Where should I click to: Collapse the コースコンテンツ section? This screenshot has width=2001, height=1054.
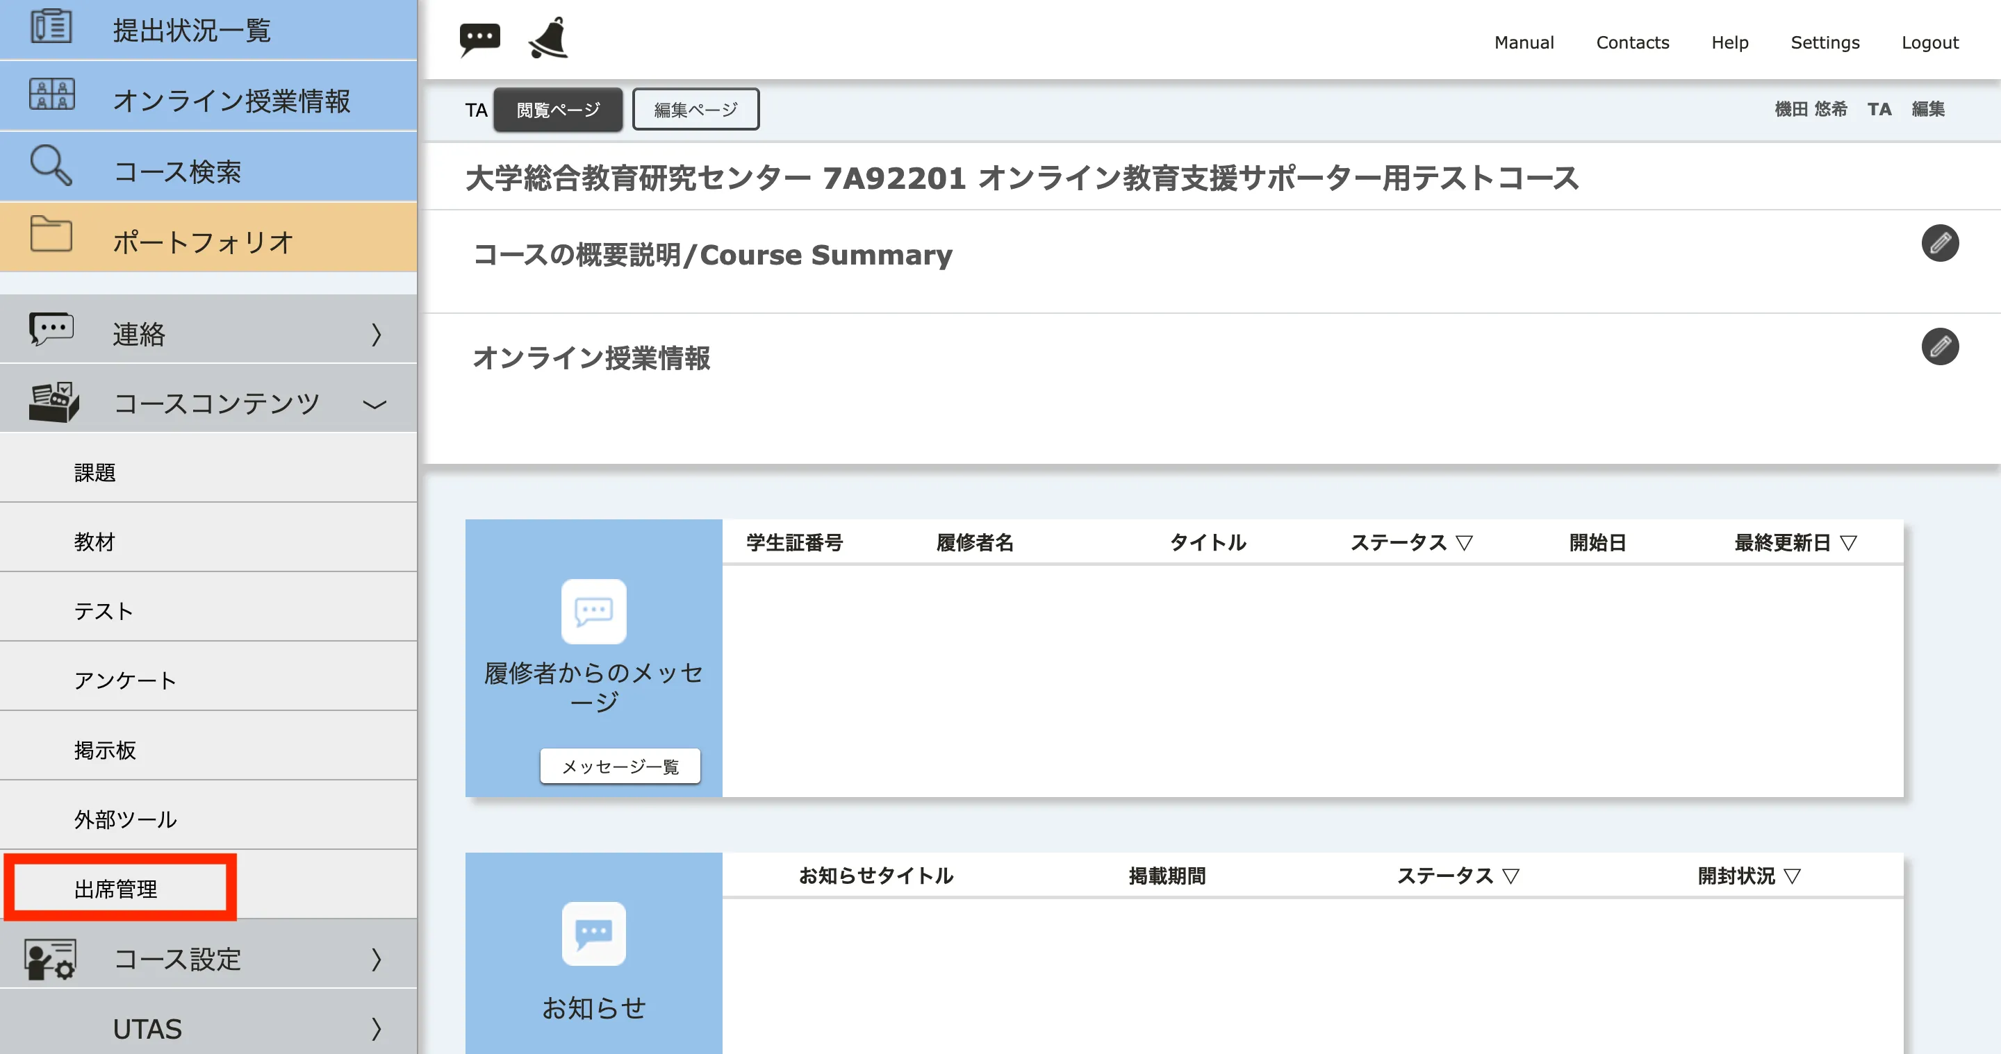click(x=374, y=404)
